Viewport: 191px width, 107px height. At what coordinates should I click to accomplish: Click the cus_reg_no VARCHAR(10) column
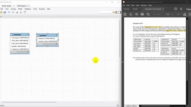coord(20,38)
